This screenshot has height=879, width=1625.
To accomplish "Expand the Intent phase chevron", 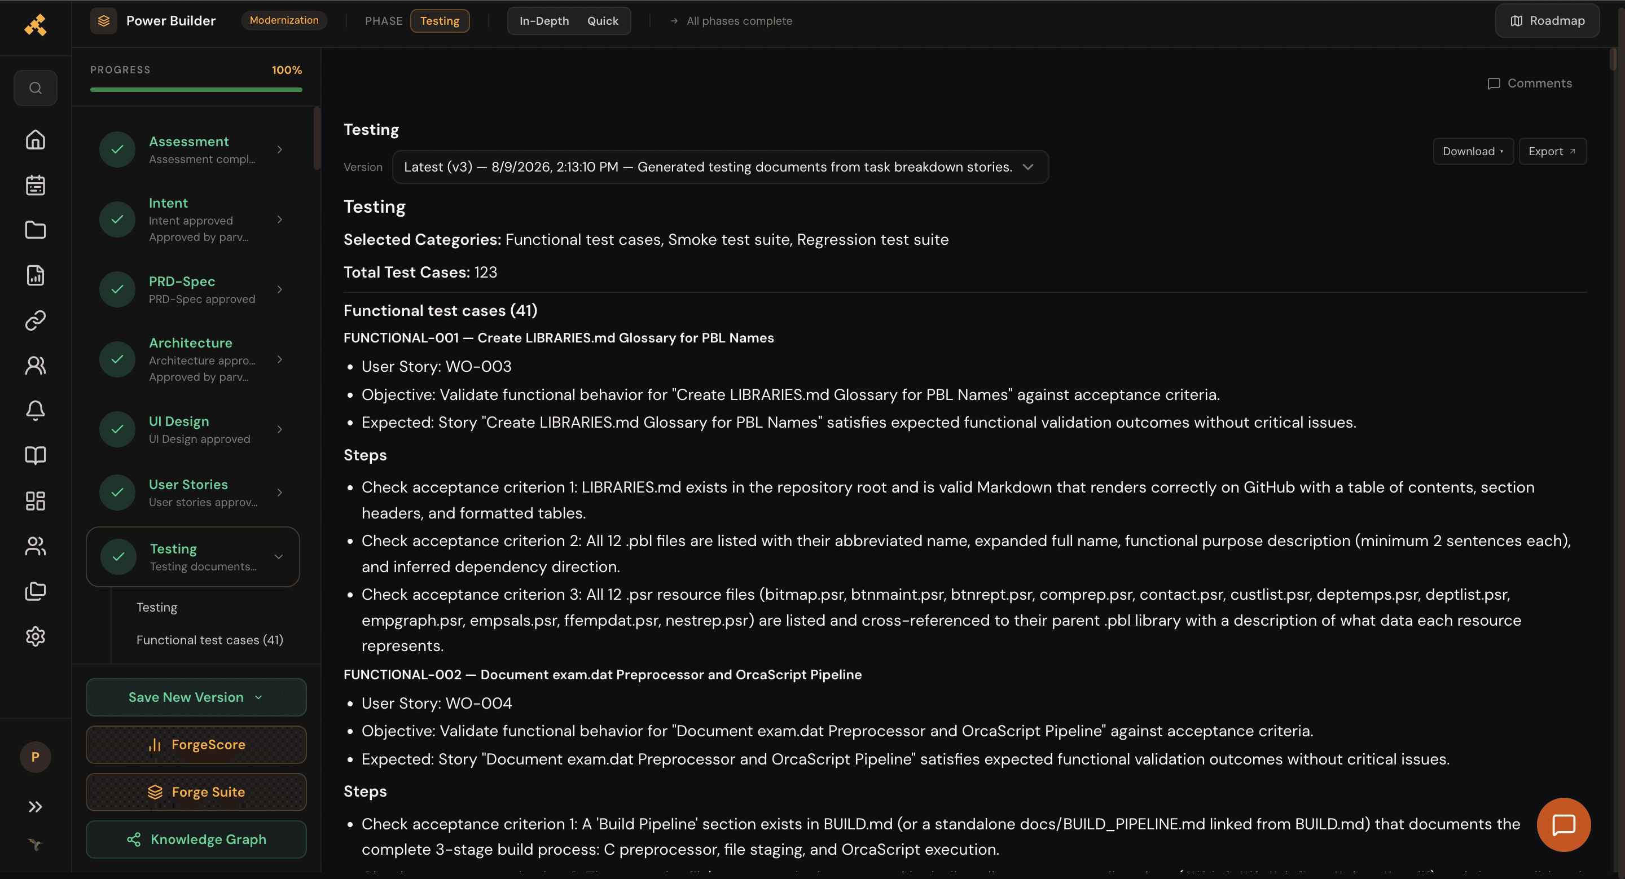I will 279,219.
